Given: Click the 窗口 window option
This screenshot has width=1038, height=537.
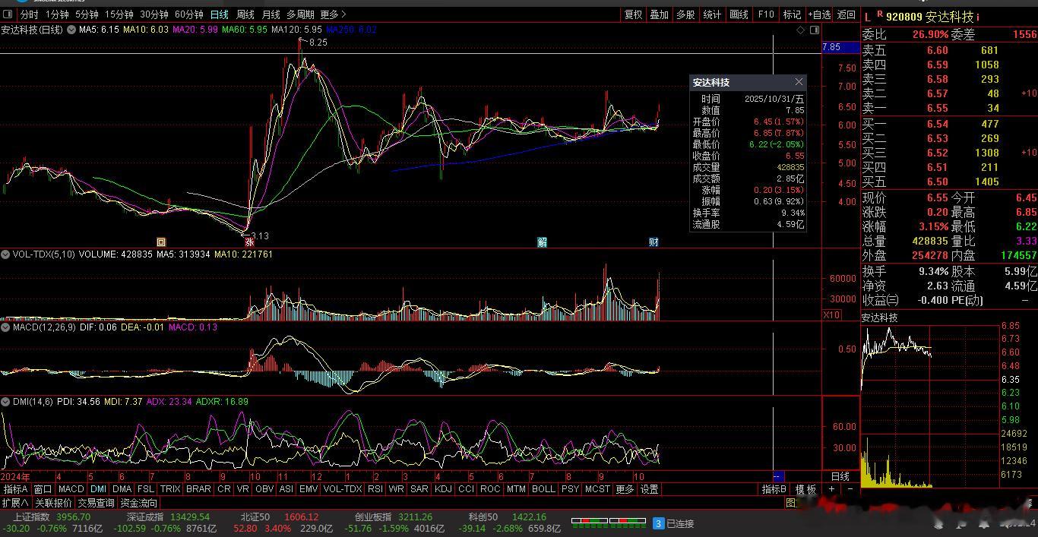Looking at the screenshot, I should tap(43, 489).
